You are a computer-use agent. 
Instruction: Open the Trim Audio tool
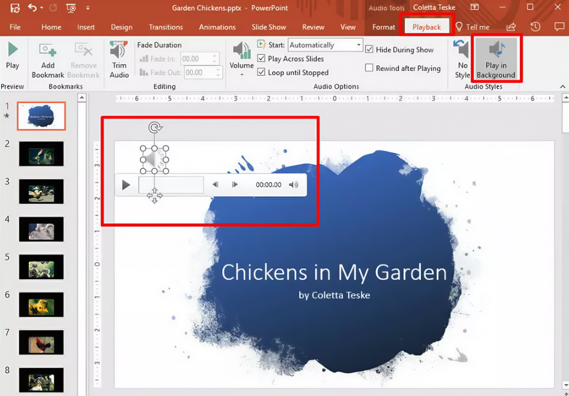(119, 60)
